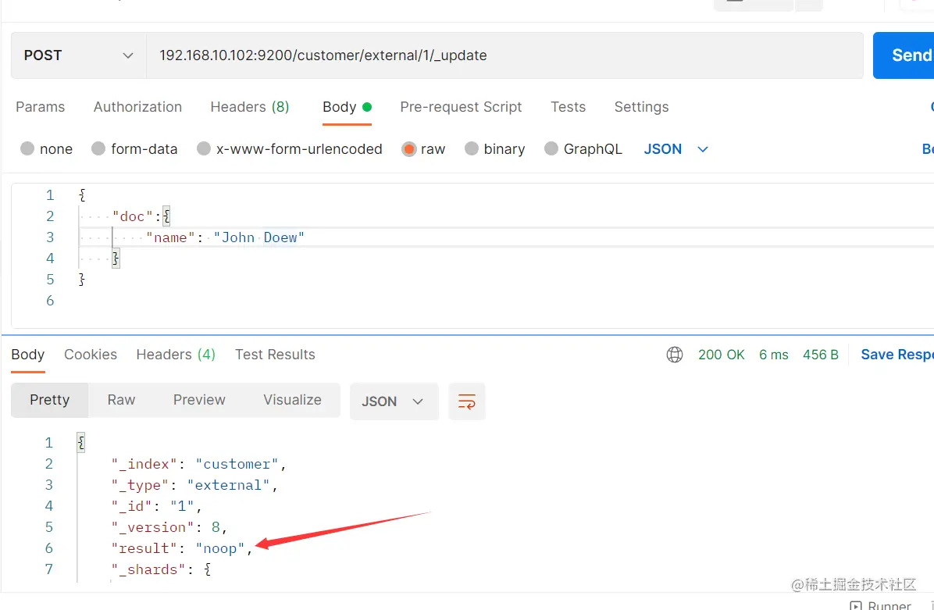Switch to Preview response view

point(199,401)
